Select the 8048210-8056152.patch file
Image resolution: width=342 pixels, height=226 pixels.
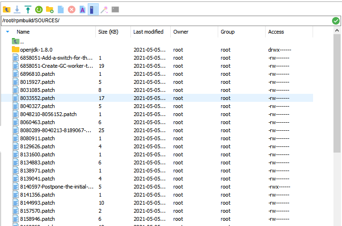[x=48, y=114]
